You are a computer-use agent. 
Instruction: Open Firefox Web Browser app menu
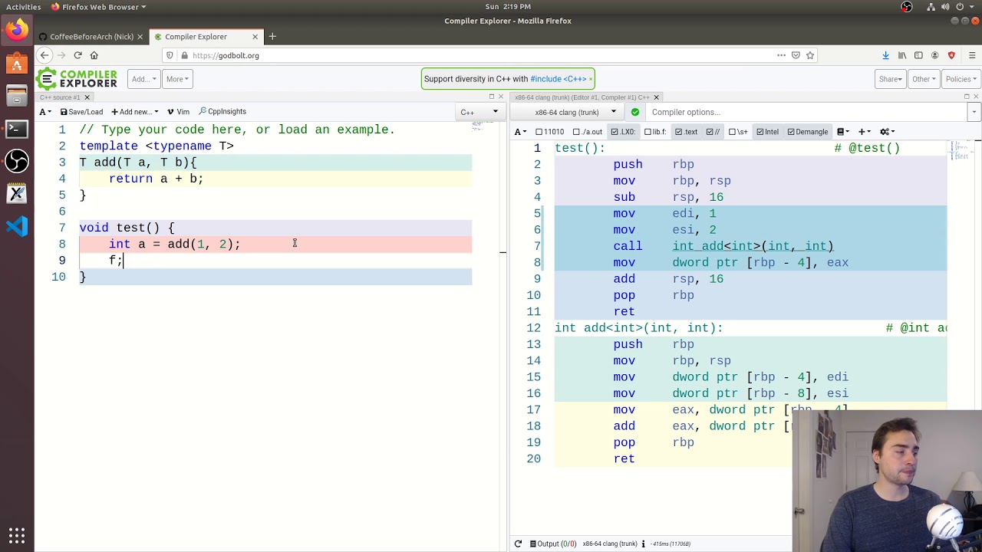(99, 7)
